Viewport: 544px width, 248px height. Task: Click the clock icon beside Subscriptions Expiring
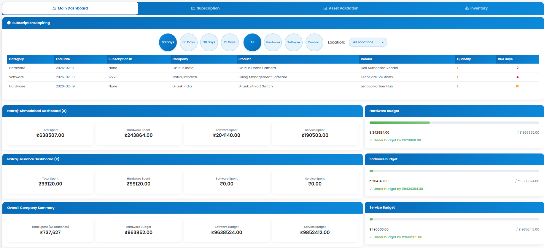click(9, 23)
